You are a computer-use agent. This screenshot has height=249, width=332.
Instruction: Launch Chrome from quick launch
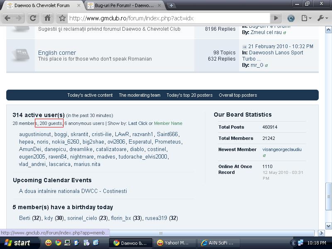coord(58,243)
